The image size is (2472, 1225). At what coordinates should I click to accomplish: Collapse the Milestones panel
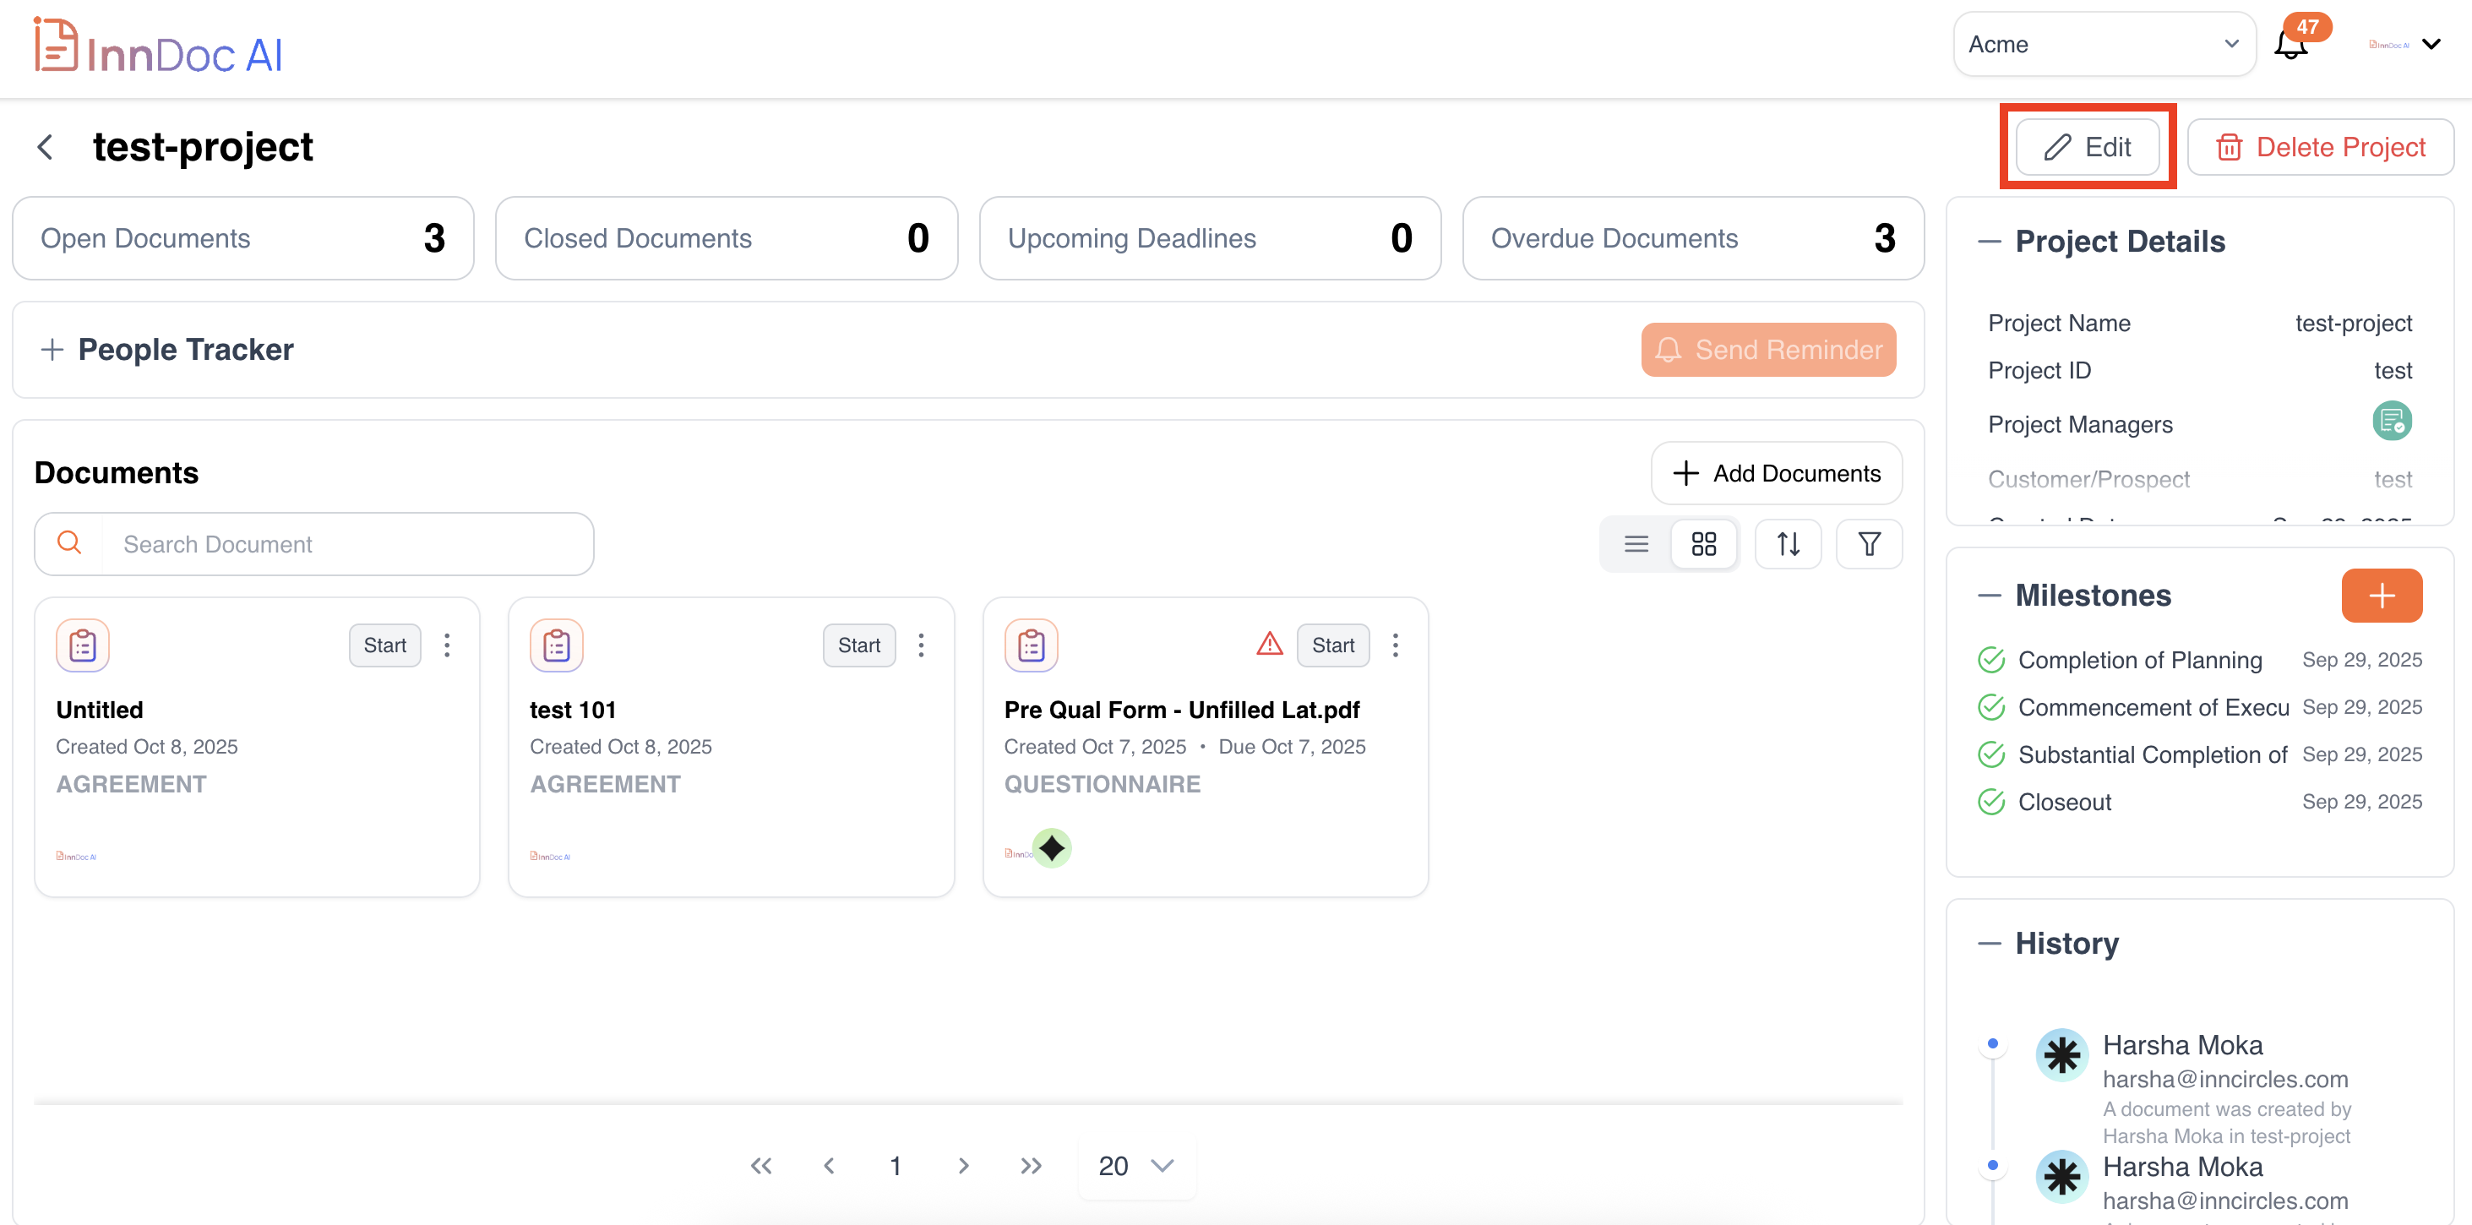point(1990,596)
